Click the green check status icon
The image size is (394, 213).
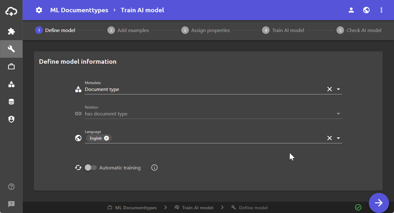point(358,207)
